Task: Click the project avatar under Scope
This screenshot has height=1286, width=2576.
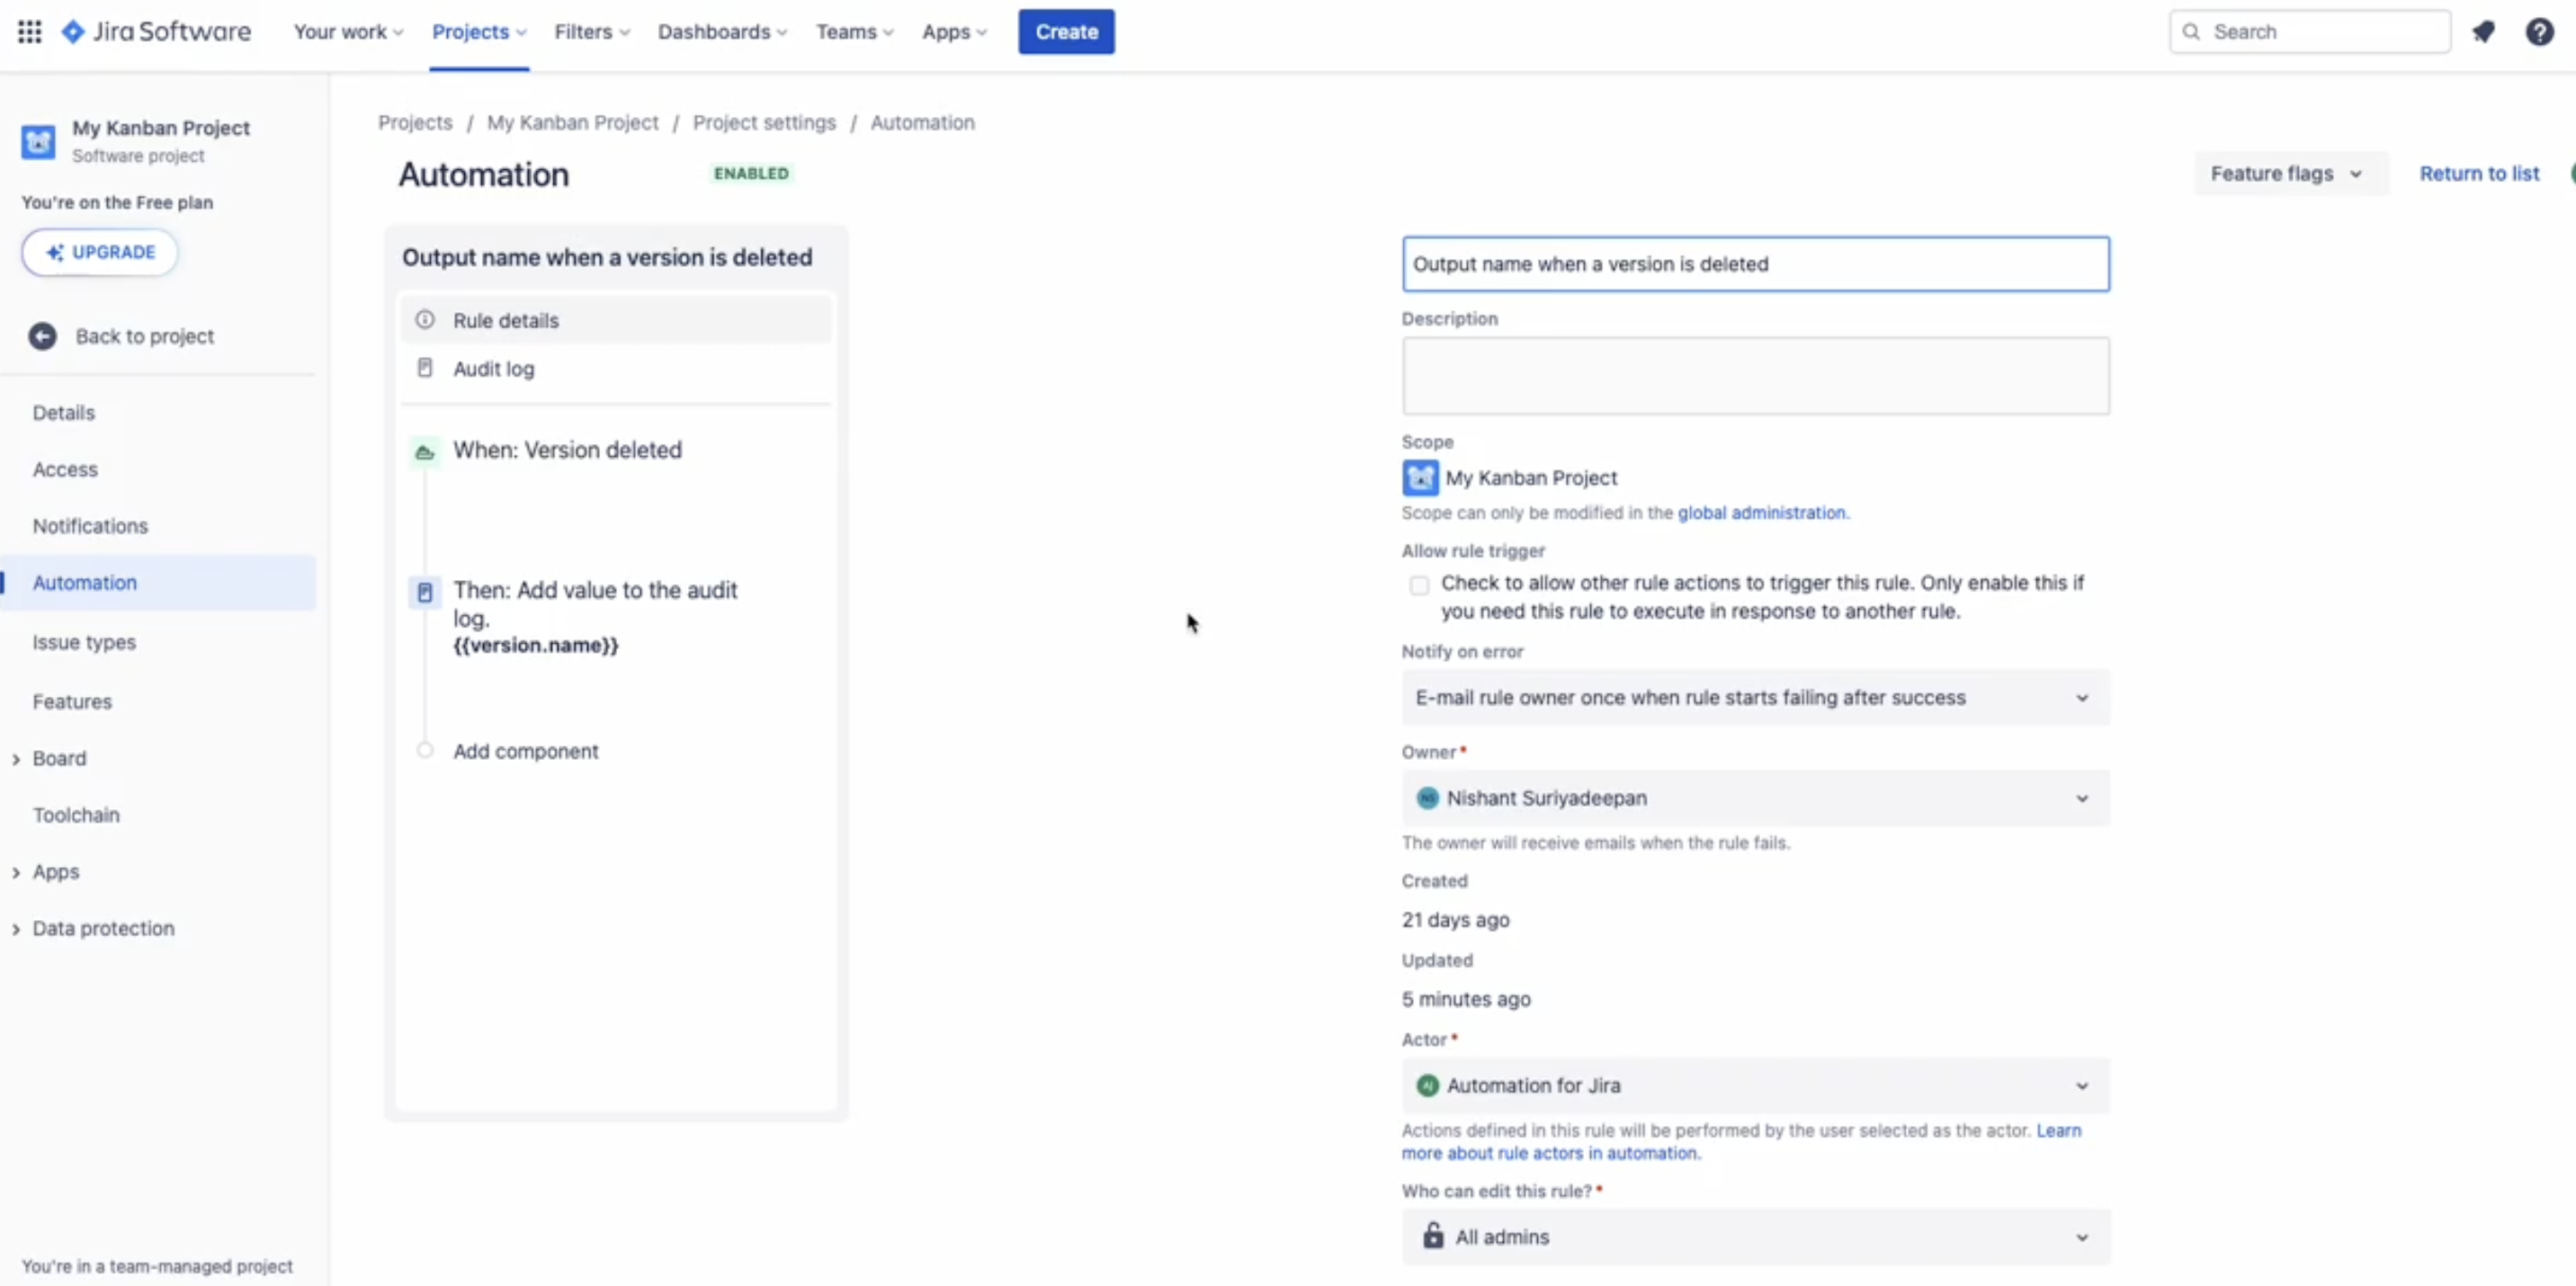Action: [x=1420, y=478]
